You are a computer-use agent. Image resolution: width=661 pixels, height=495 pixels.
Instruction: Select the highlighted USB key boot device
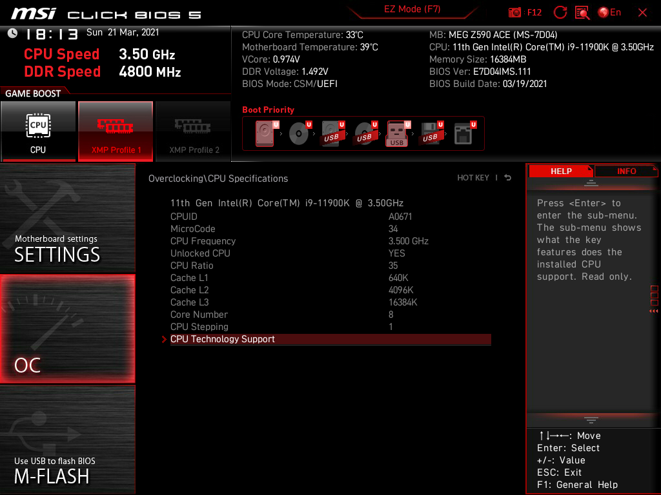(398, 133)
